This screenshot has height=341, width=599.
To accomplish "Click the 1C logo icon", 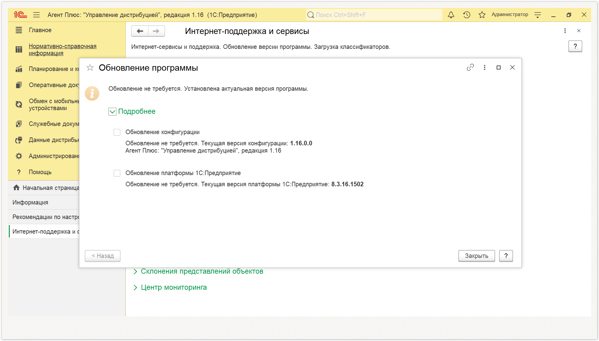I will (20, 15).
